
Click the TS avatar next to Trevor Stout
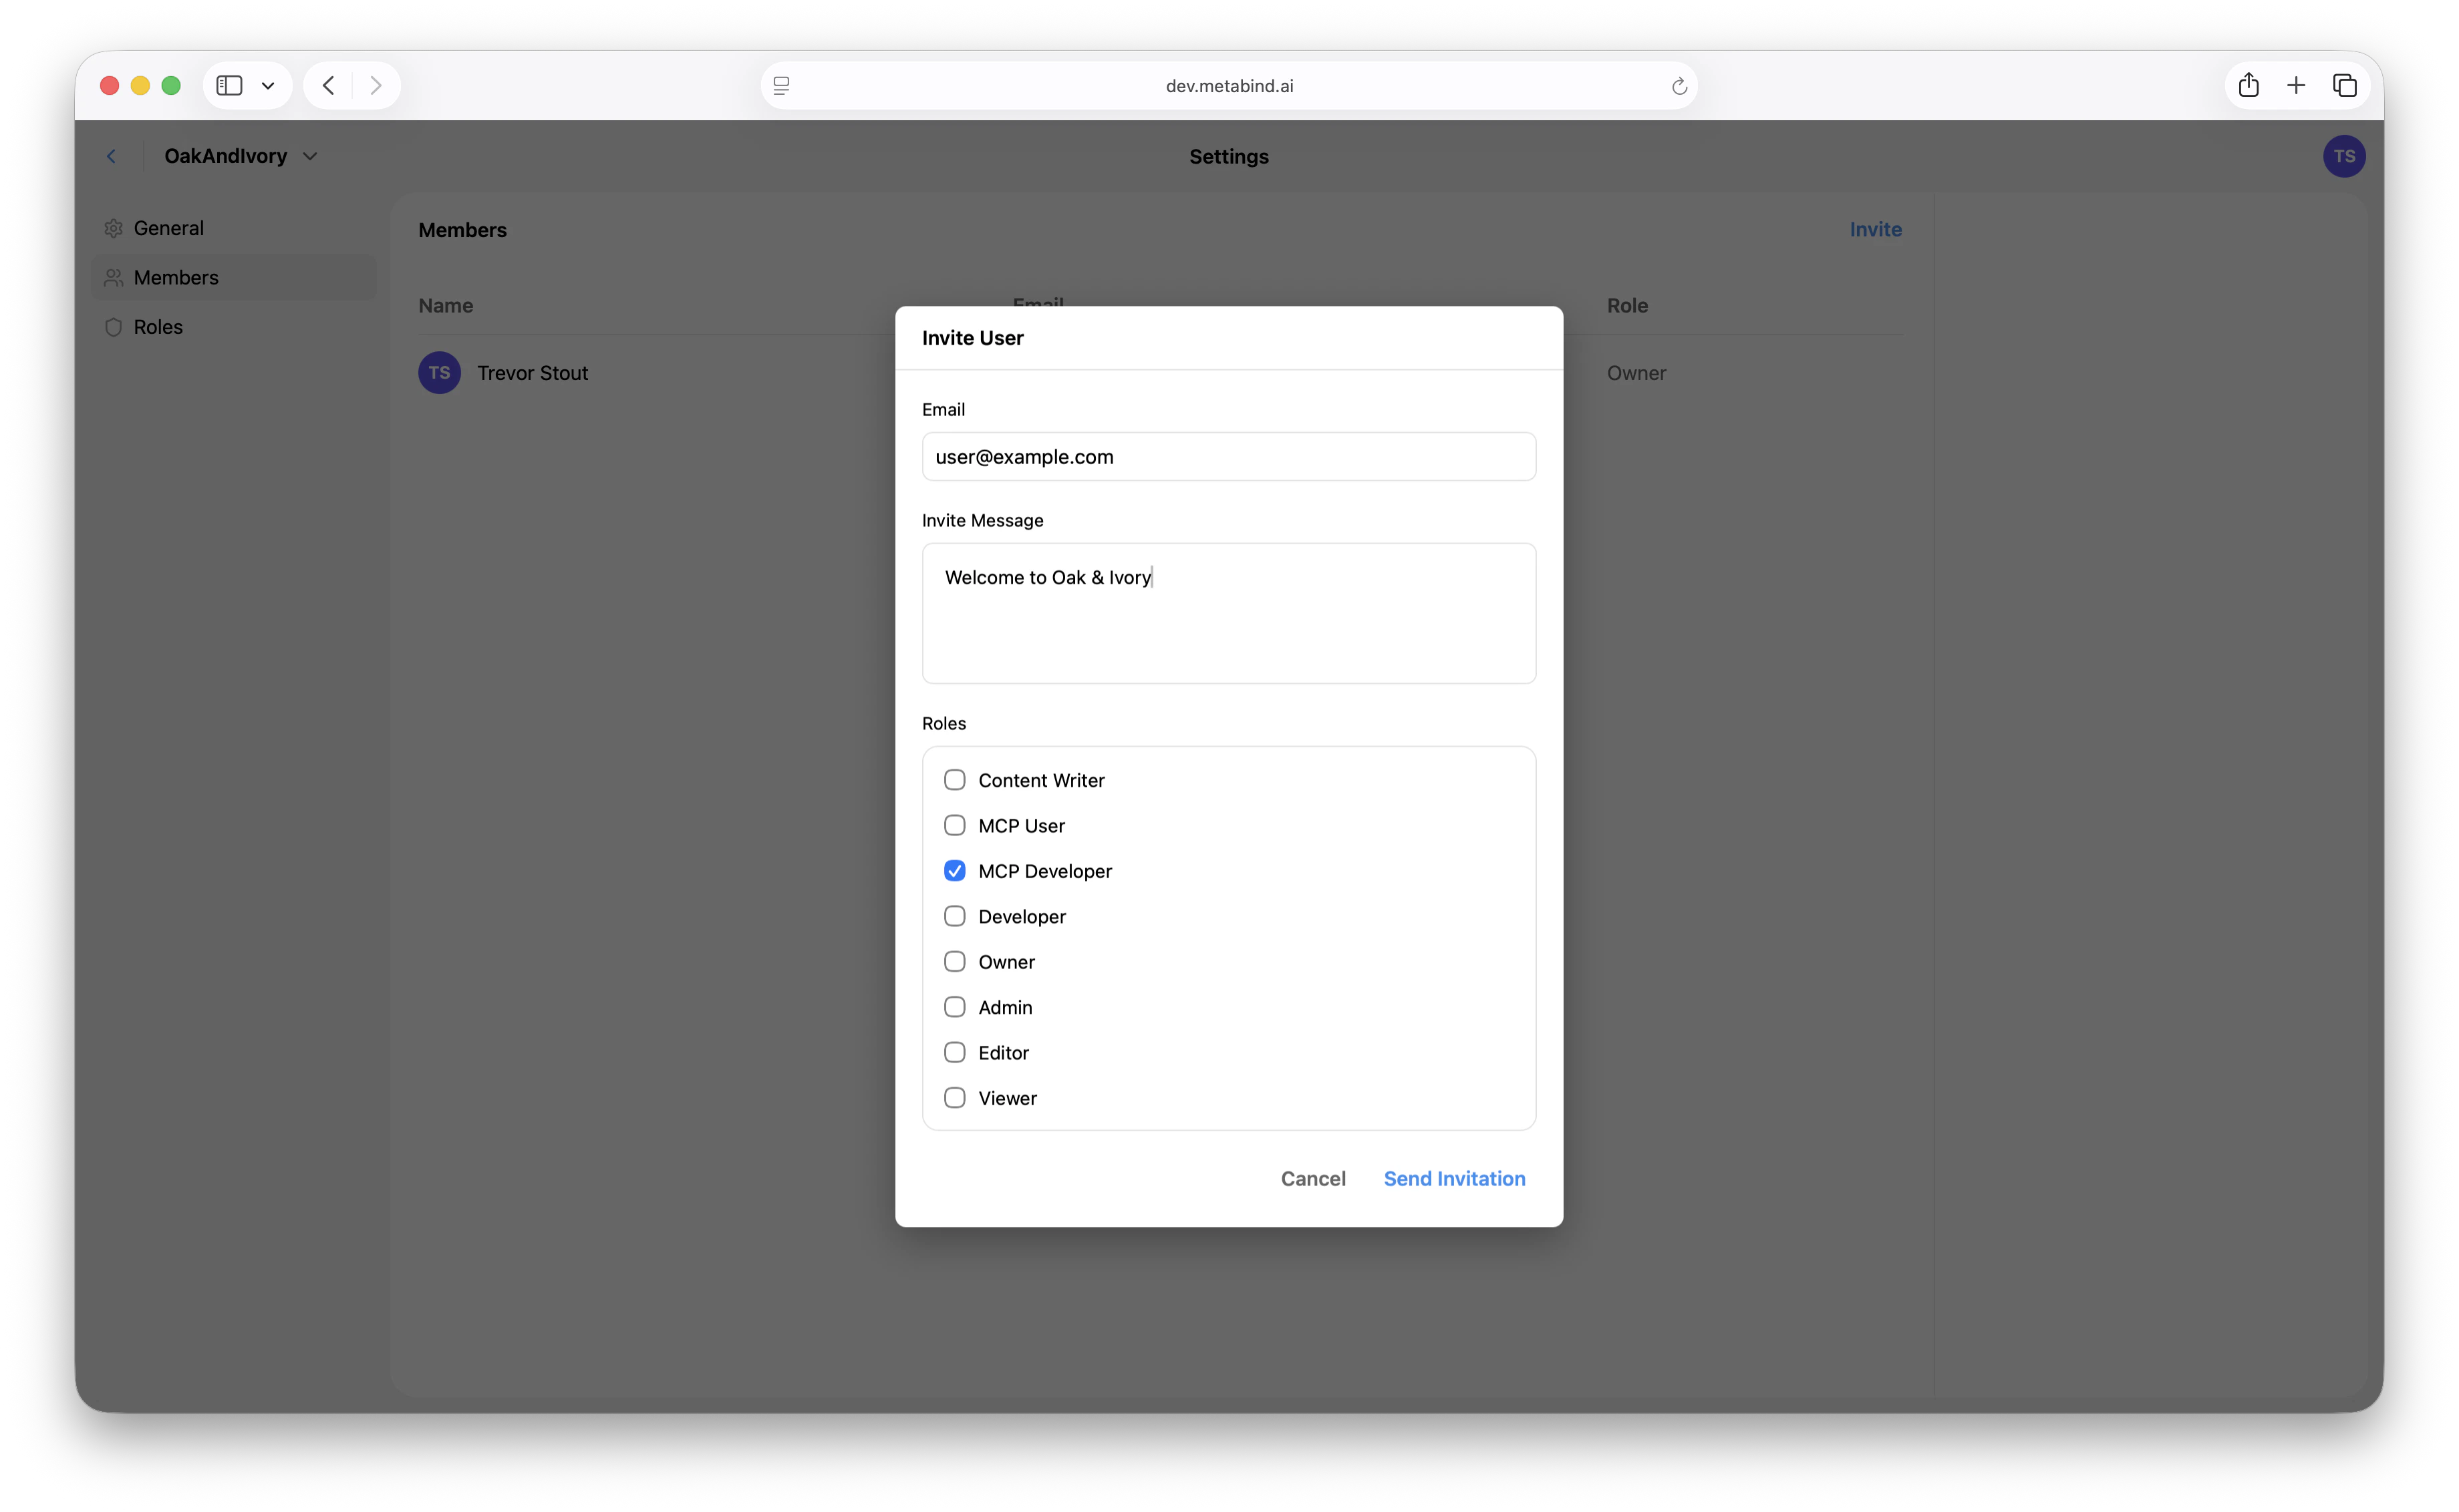tap(439, 373)
